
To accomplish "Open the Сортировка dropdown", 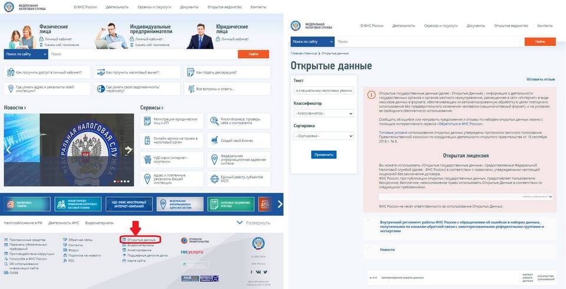I will (324, 136).
